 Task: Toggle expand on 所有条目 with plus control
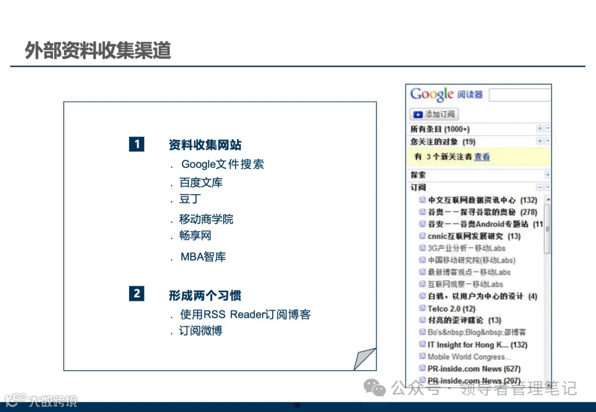pos(540,129)
